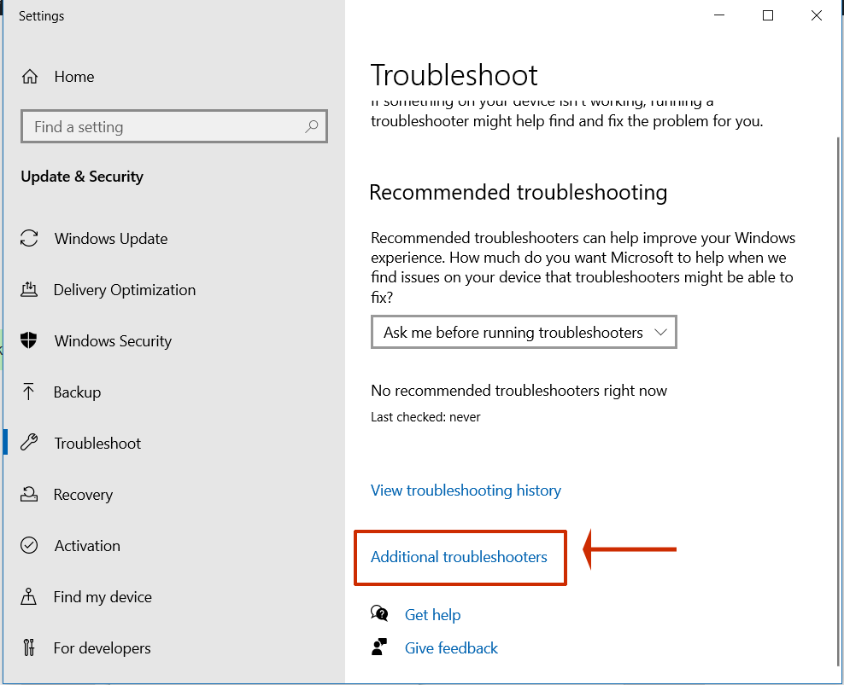
Task: Click the search magnifier icon
Action: pos(312,127)
